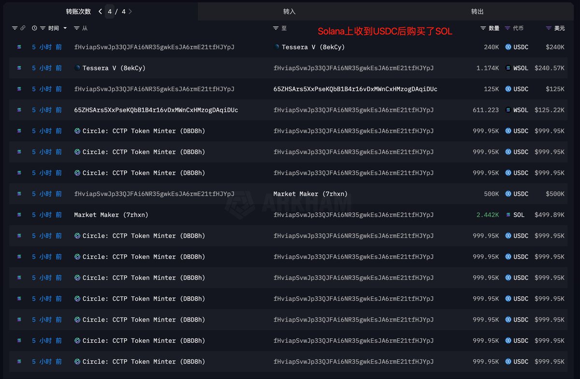Click USDC token icon in 240K row
The image size is (580, 379).
click(x=508, y=47)
